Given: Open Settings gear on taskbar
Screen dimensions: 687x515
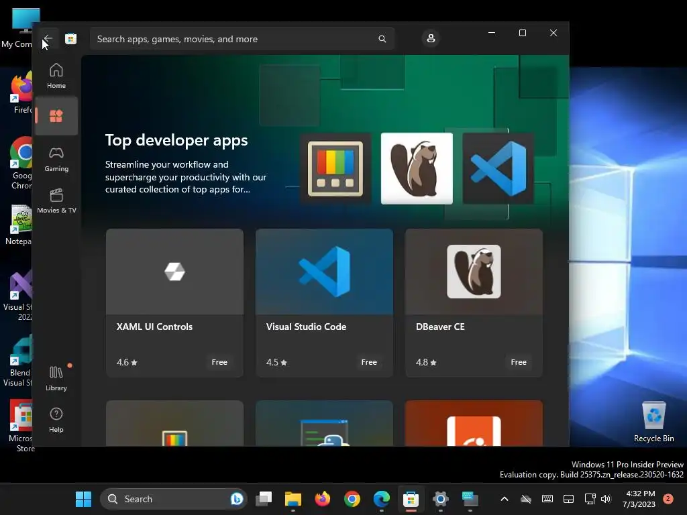Looking at the screenshot, I should pos(440,499).
